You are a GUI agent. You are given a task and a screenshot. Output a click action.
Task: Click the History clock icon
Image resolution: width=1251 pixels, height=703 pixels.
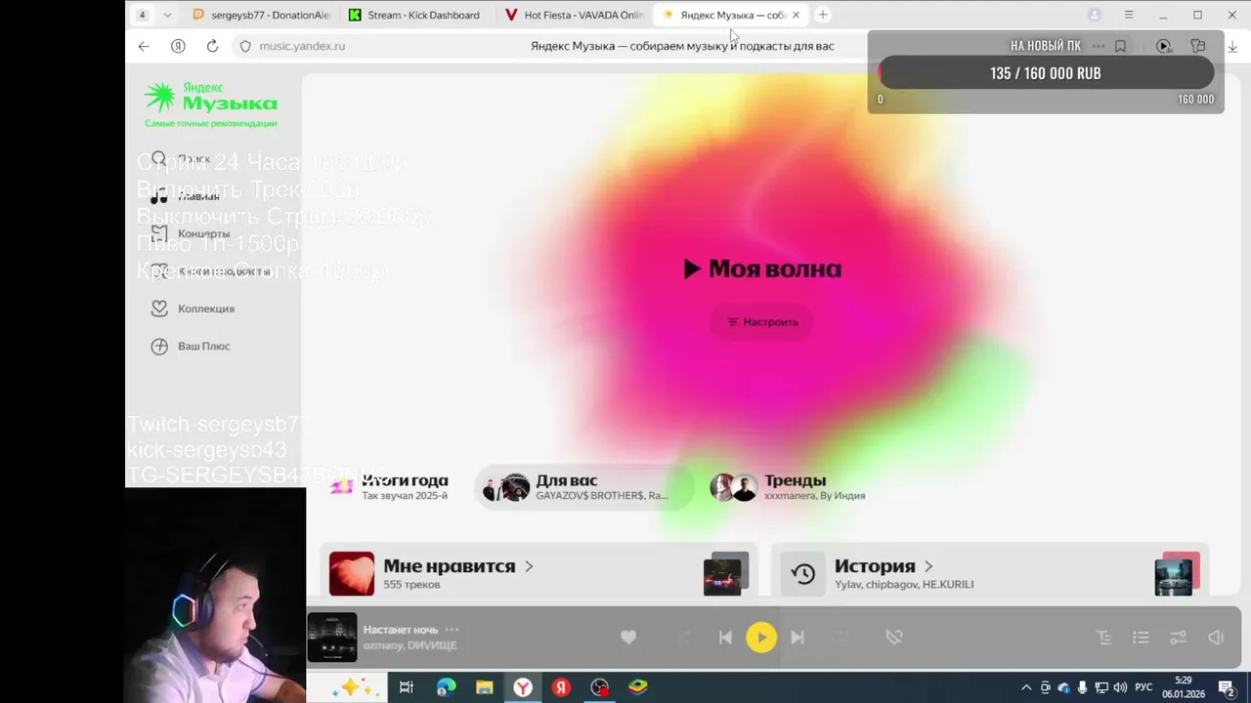[x=803, y=574]
